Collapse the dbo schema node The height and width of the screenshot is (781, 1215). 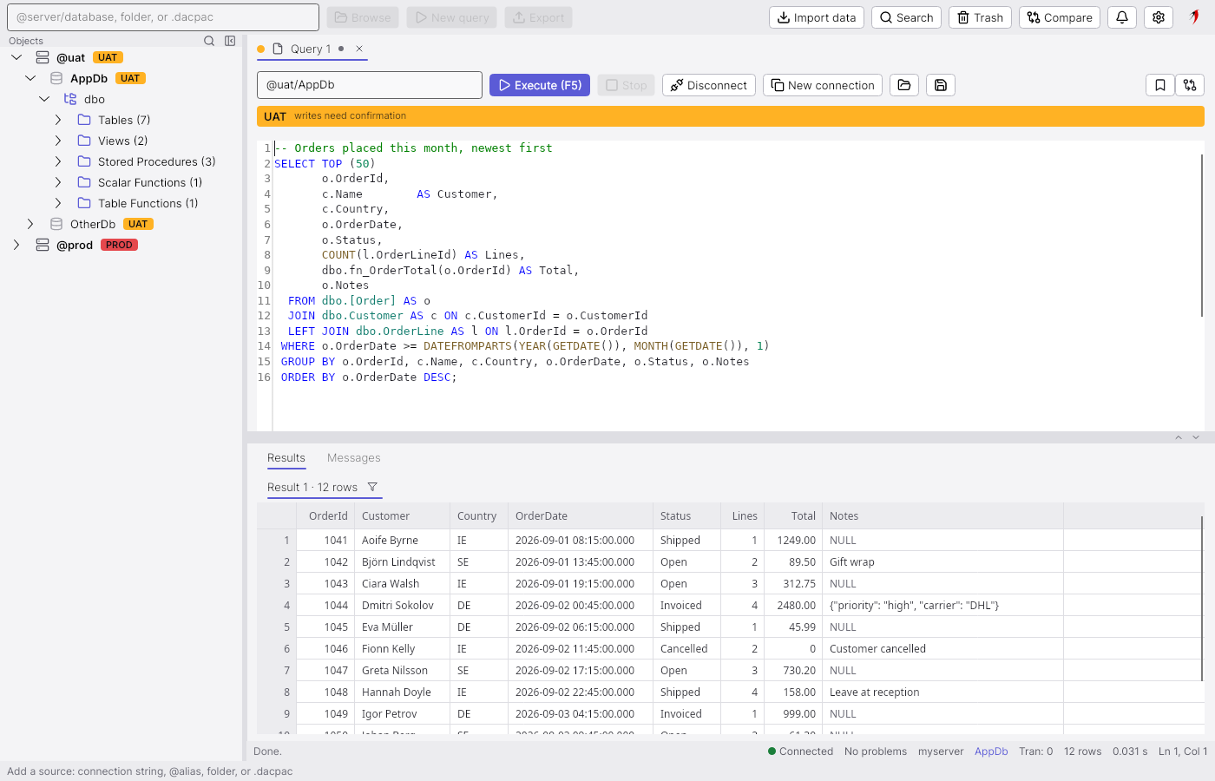coord(44,99)
